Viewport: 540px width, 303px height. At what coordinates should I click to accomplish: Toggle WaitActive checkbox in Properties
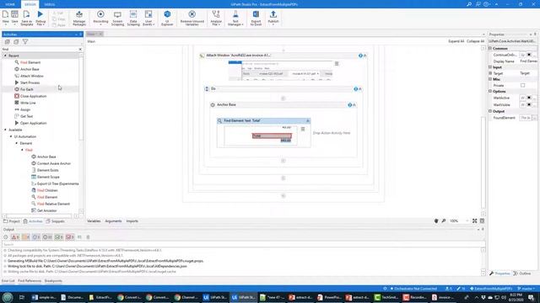[529, 98]
